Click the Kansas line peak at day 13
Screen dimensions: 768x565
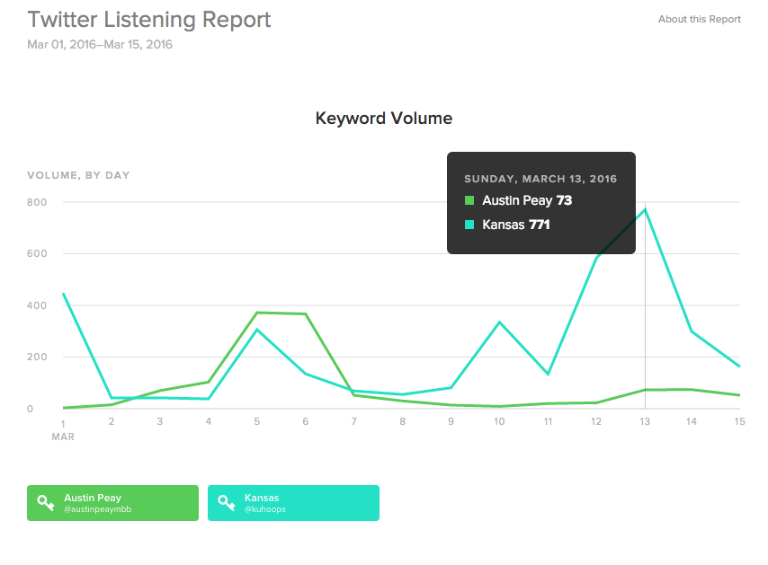click(x=645, y=209)
